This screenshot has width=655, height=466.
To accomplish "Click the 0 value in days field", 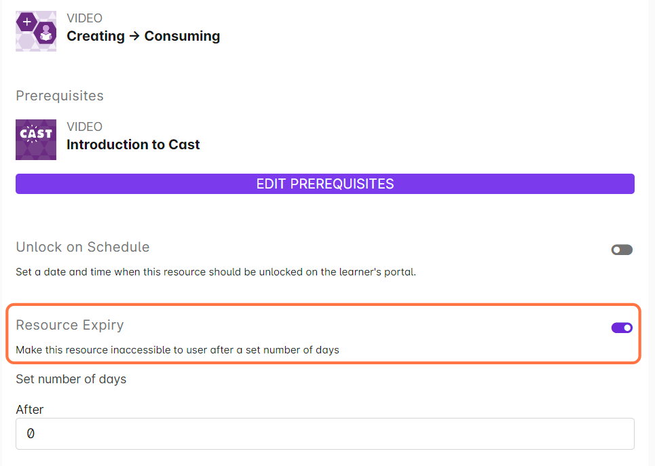I will point(31,433).
